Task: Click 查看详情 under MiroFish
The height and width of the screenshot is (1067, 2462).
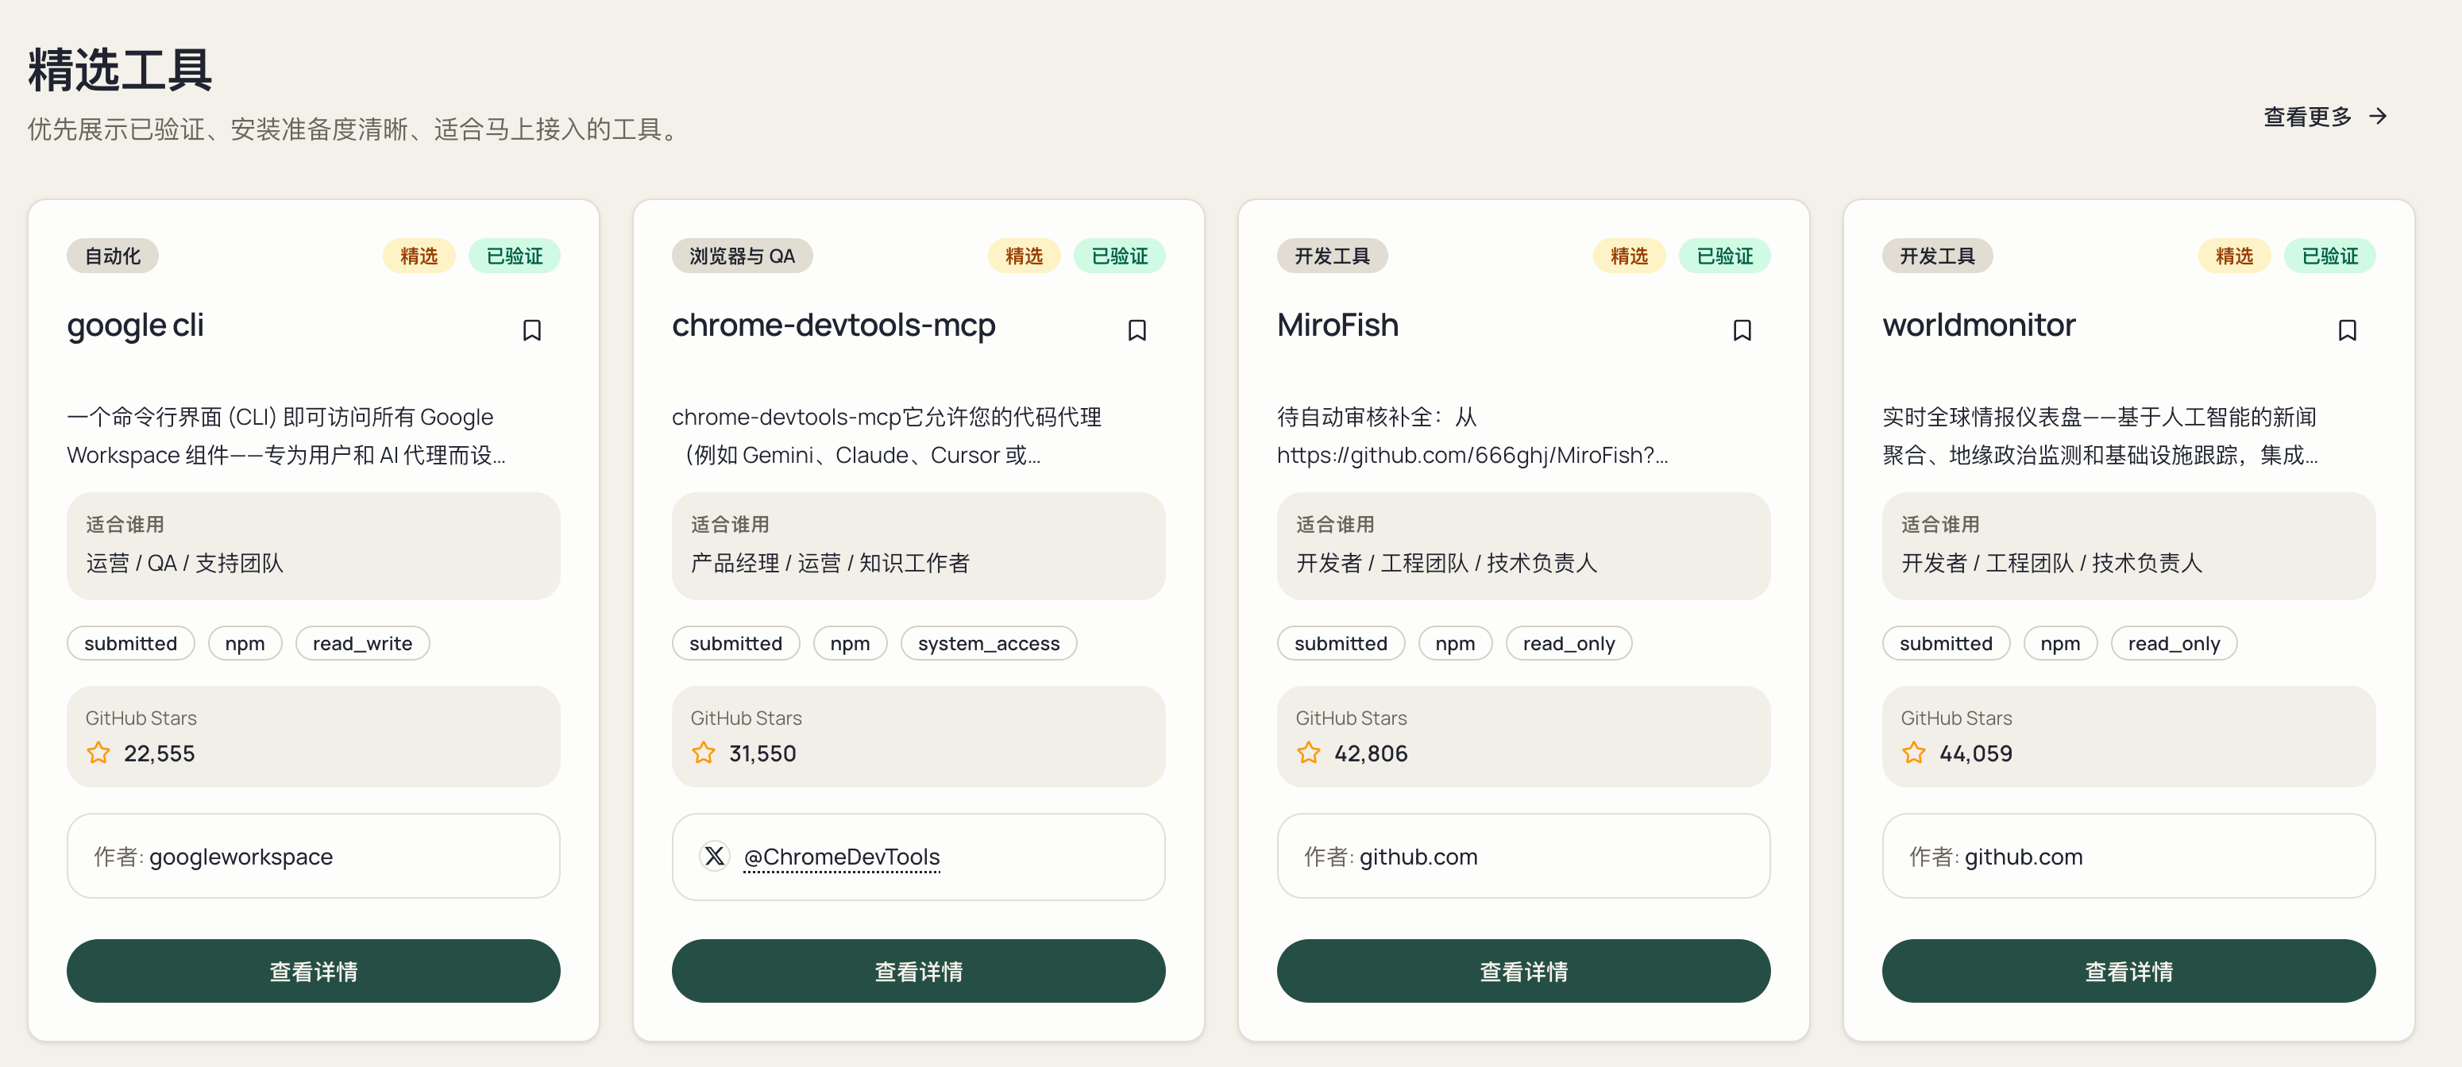Action: pos(1522,970)
